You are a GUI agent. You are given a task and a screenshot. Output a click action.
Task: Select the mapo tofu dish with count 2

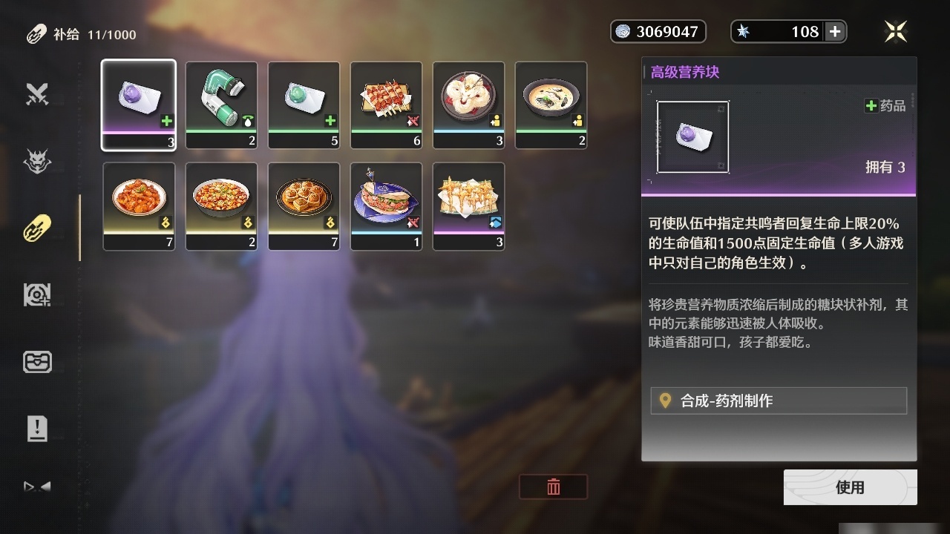tap(221, 206)
